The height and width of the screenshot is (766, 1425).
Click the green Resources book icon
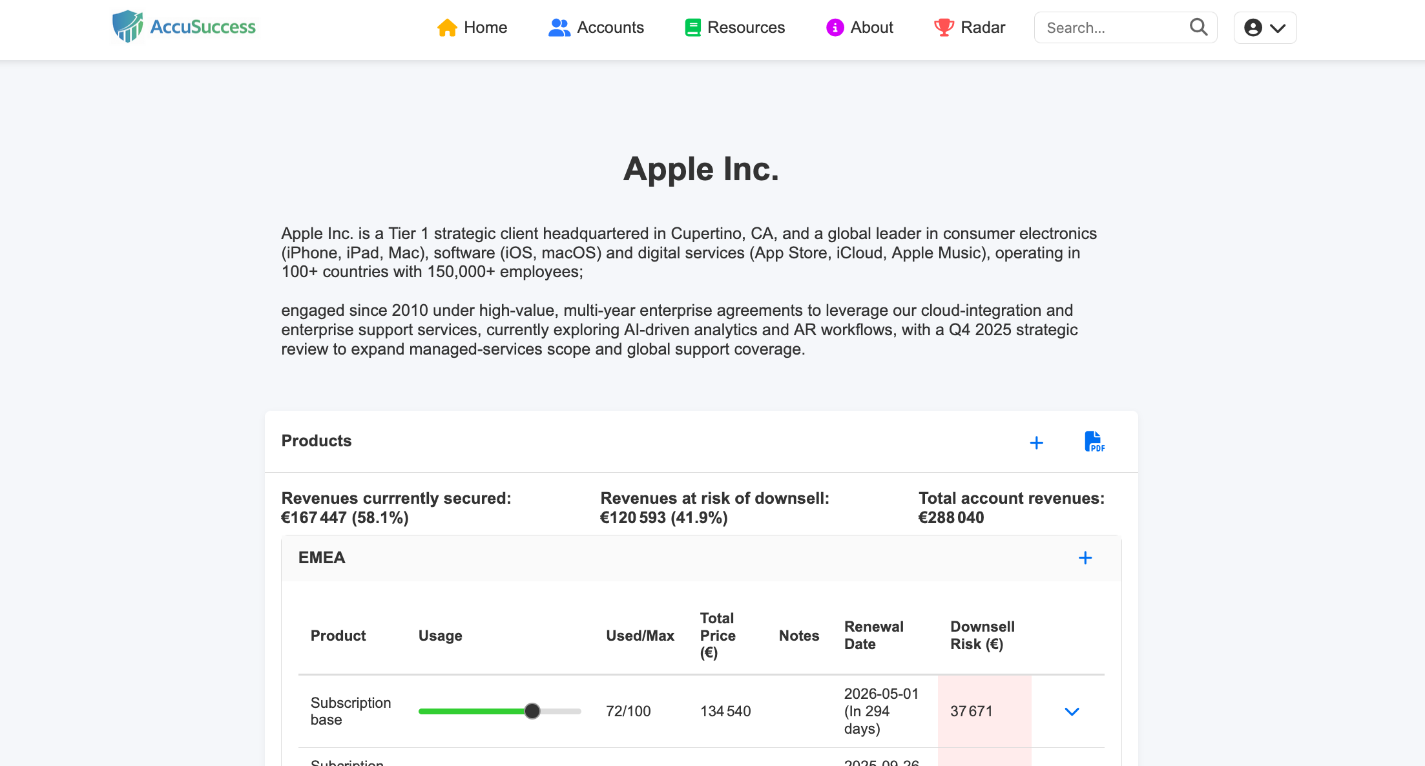(693, 28)
